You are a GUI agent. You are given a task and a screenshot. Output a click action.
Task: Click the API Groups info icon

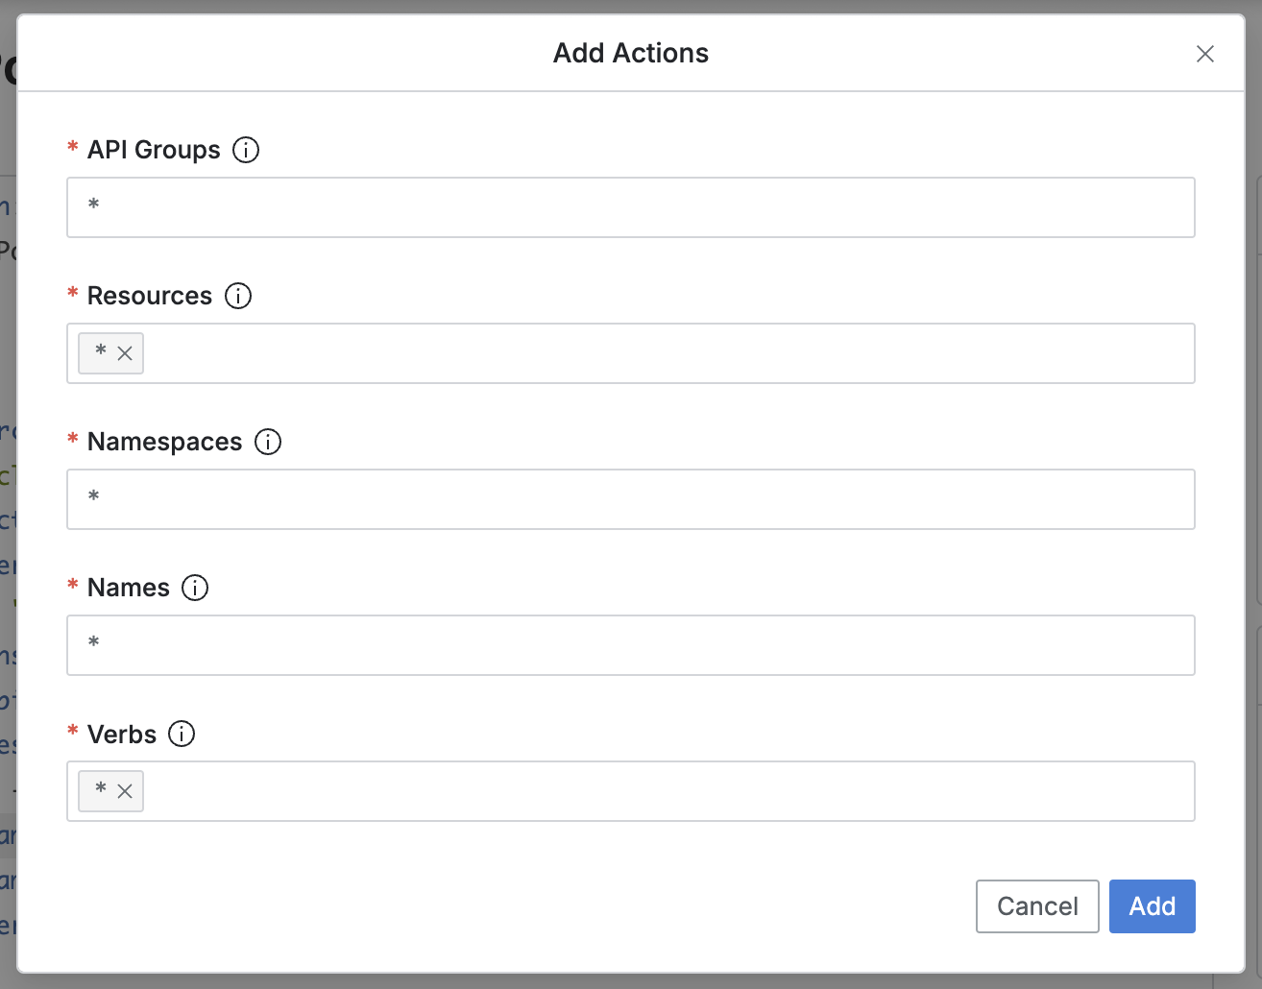246,150
